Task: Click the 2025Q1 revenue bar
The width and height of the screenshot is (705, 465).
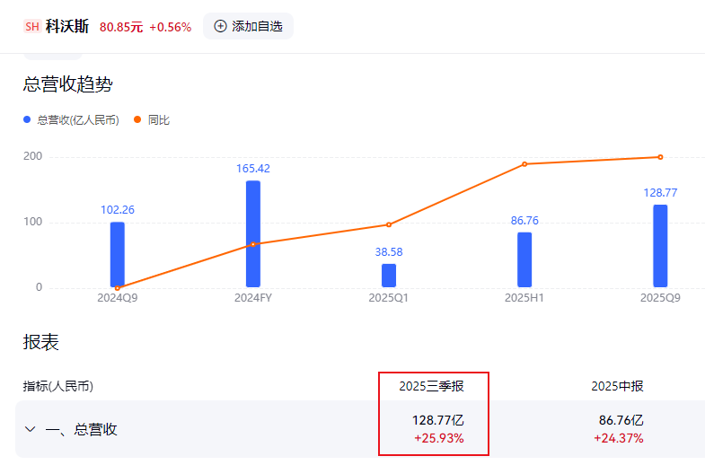Action: (389, 275)
